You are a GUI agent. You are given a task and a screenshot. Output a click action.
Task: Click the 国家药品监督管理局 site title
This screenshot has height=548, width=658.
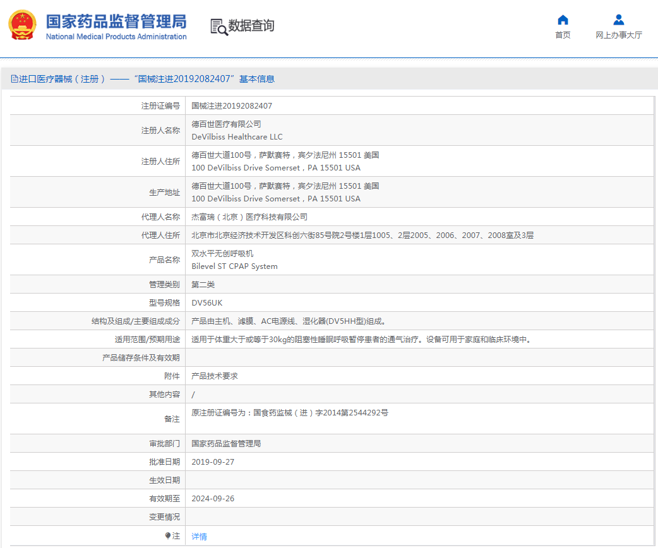pyautogui.click(x=116, y=21)
